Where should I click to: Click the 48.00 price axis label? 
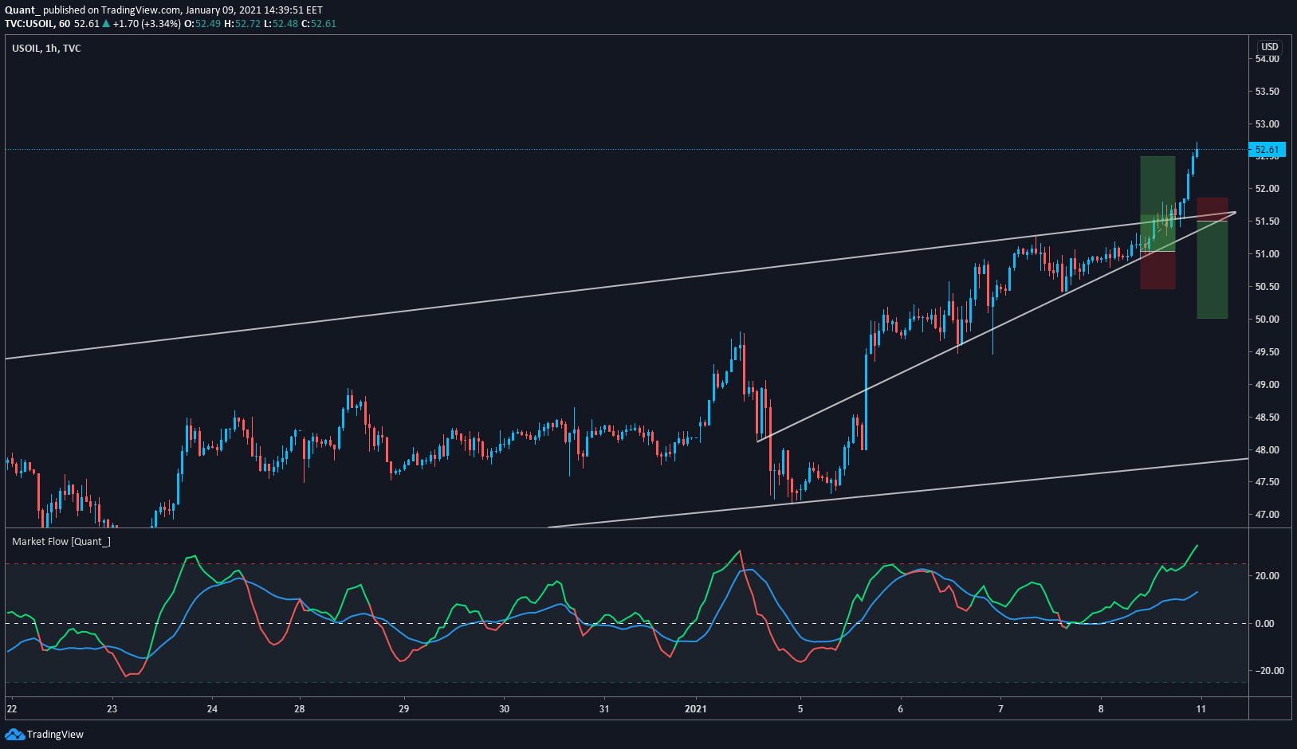tap(1268, 450)
